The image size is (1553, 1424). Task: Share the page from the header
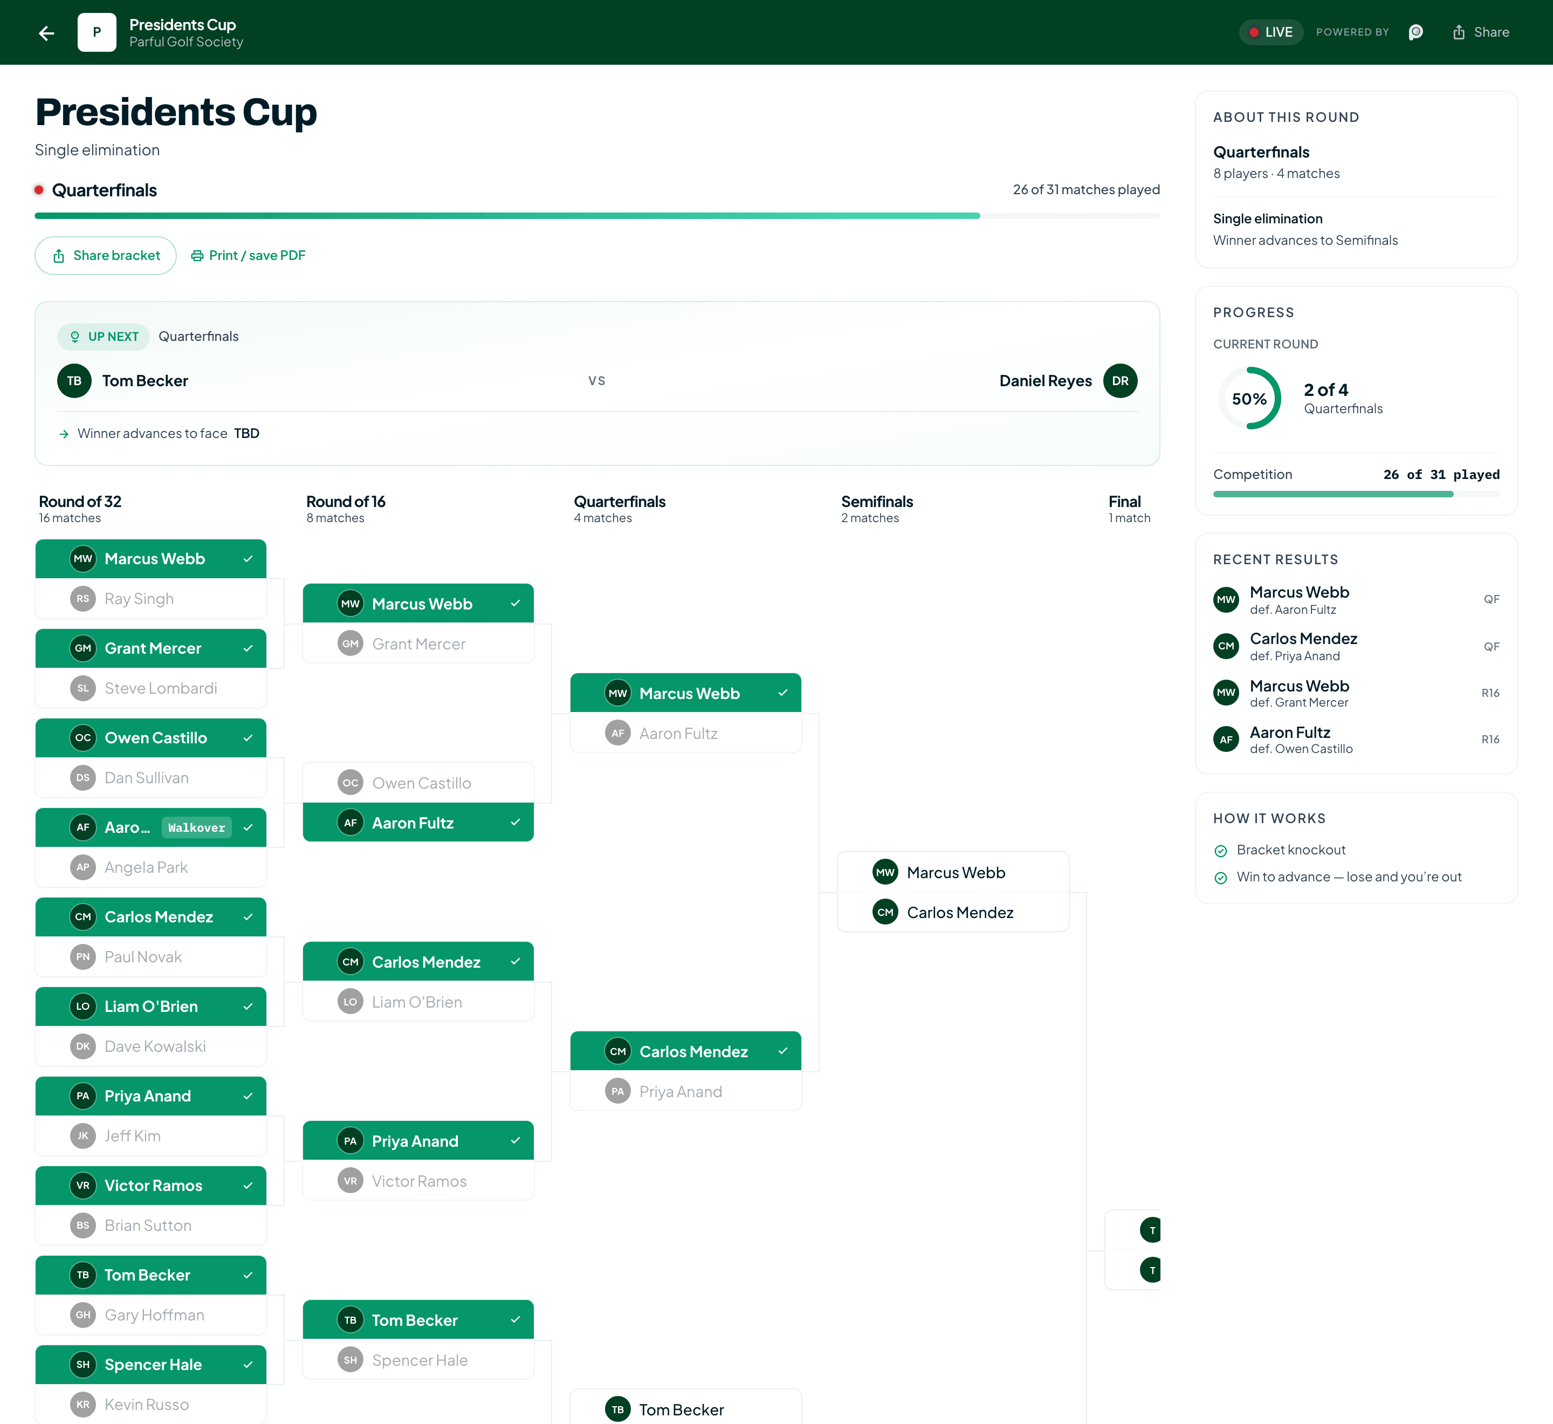(x=1481, y=32)
